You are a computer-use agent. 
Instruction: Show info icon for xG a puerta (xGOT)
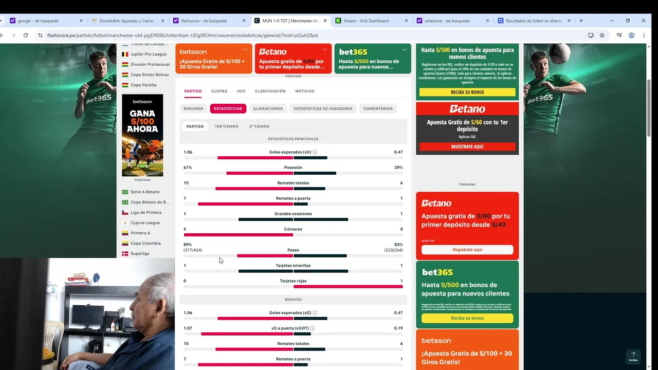[313, 328]
